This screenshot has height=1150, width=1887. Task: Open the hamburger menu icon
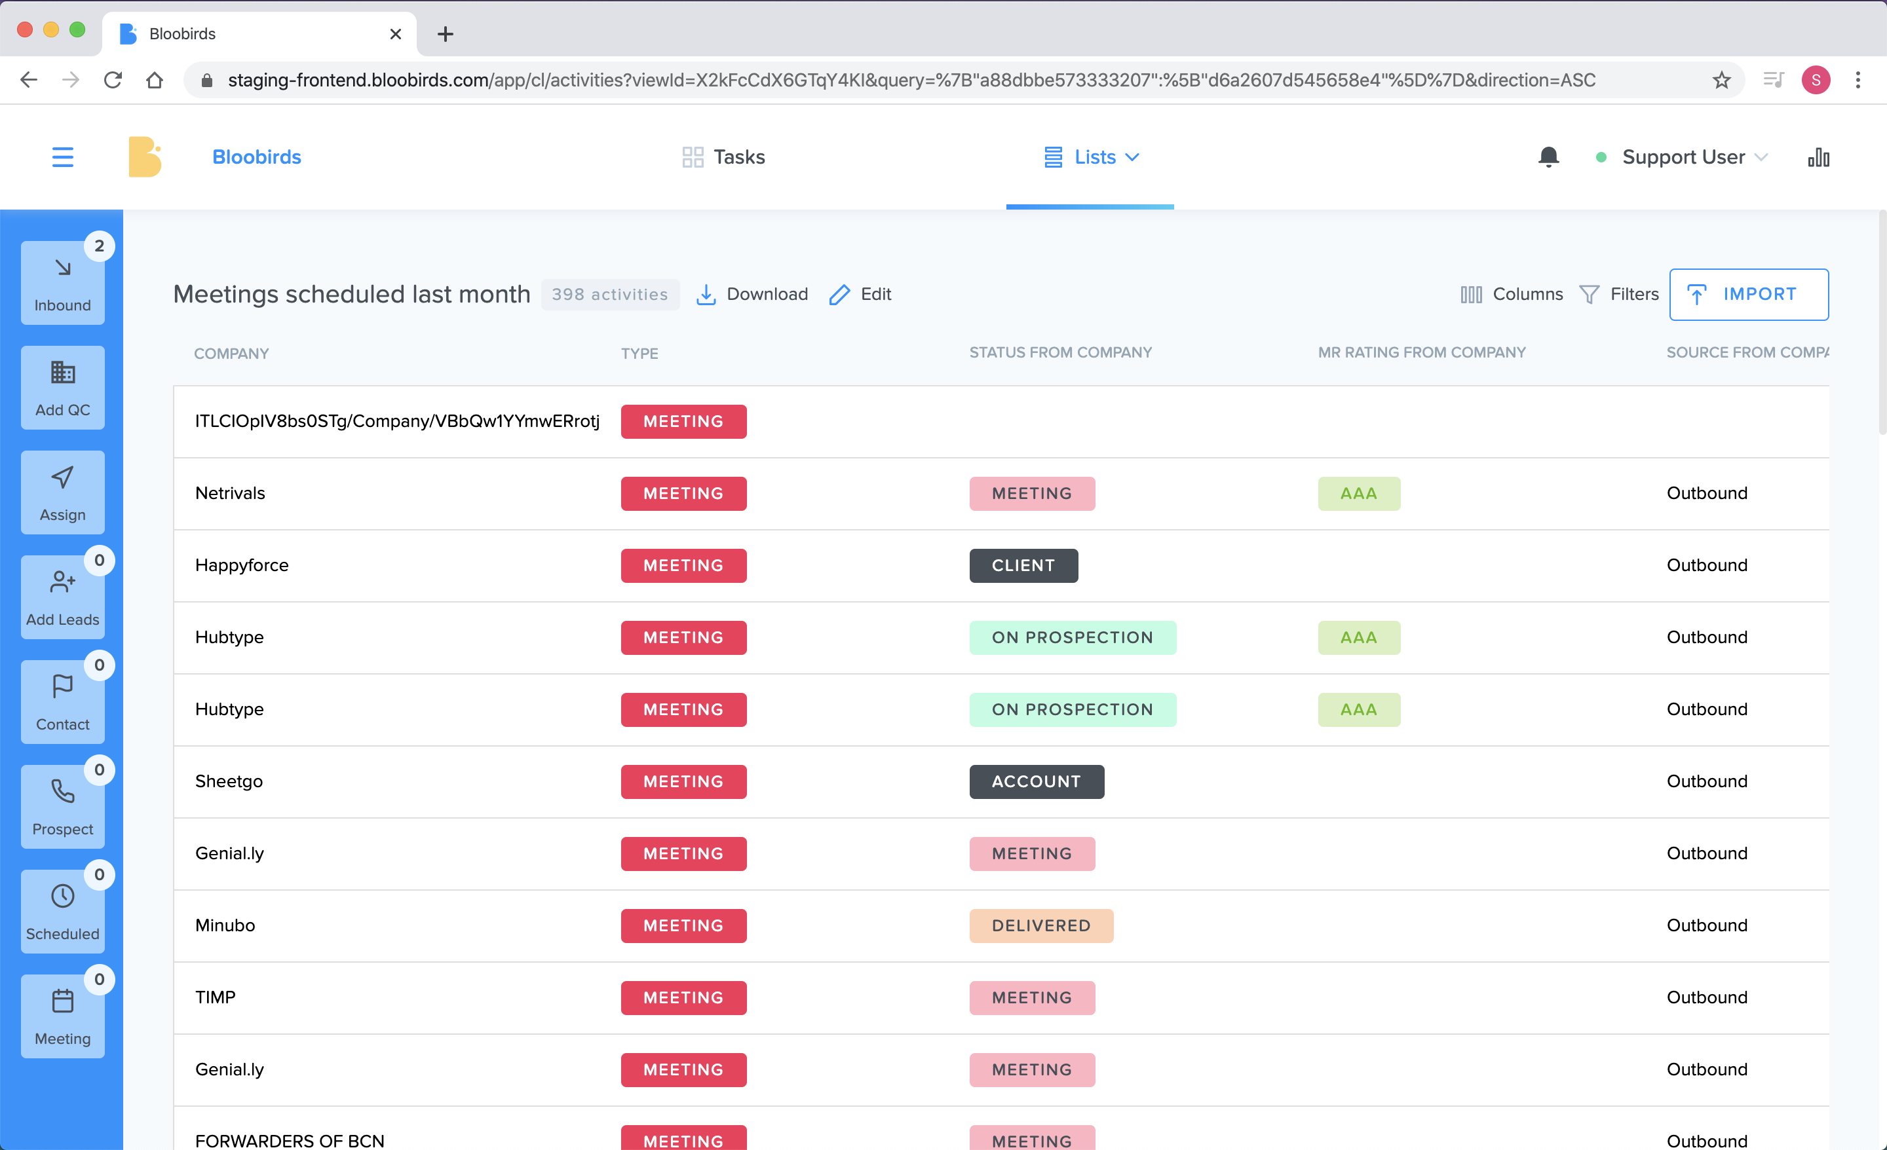pyautogui.click(x=63, y=157)
